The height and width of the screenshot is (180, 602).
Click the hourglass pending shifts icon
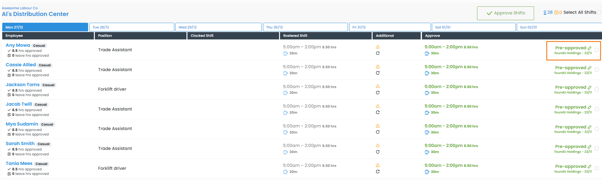545,12
